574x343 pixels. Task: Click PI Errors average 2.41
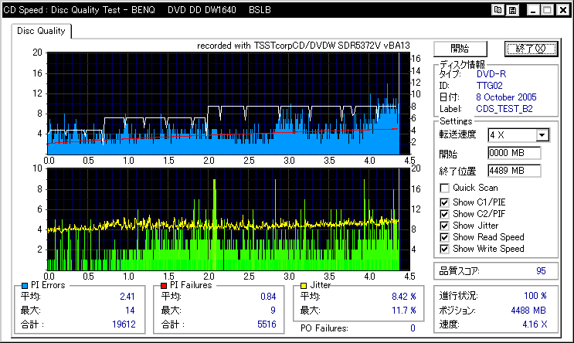127,297
